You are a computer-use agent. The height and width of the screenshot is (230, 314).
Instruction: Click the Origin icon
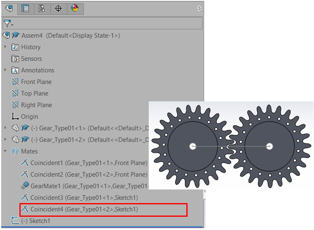tap(15, 117)
